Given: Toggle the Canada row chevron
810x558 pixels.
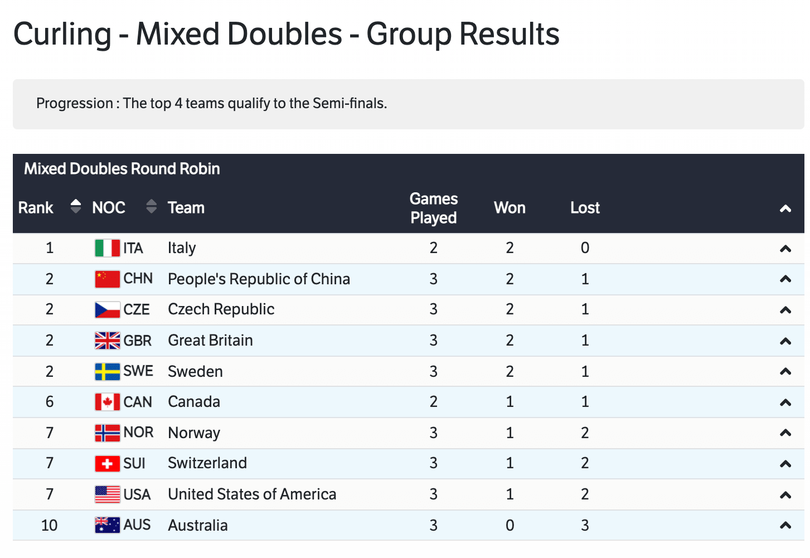Looking at the screenshot, I should click(785, 402).
